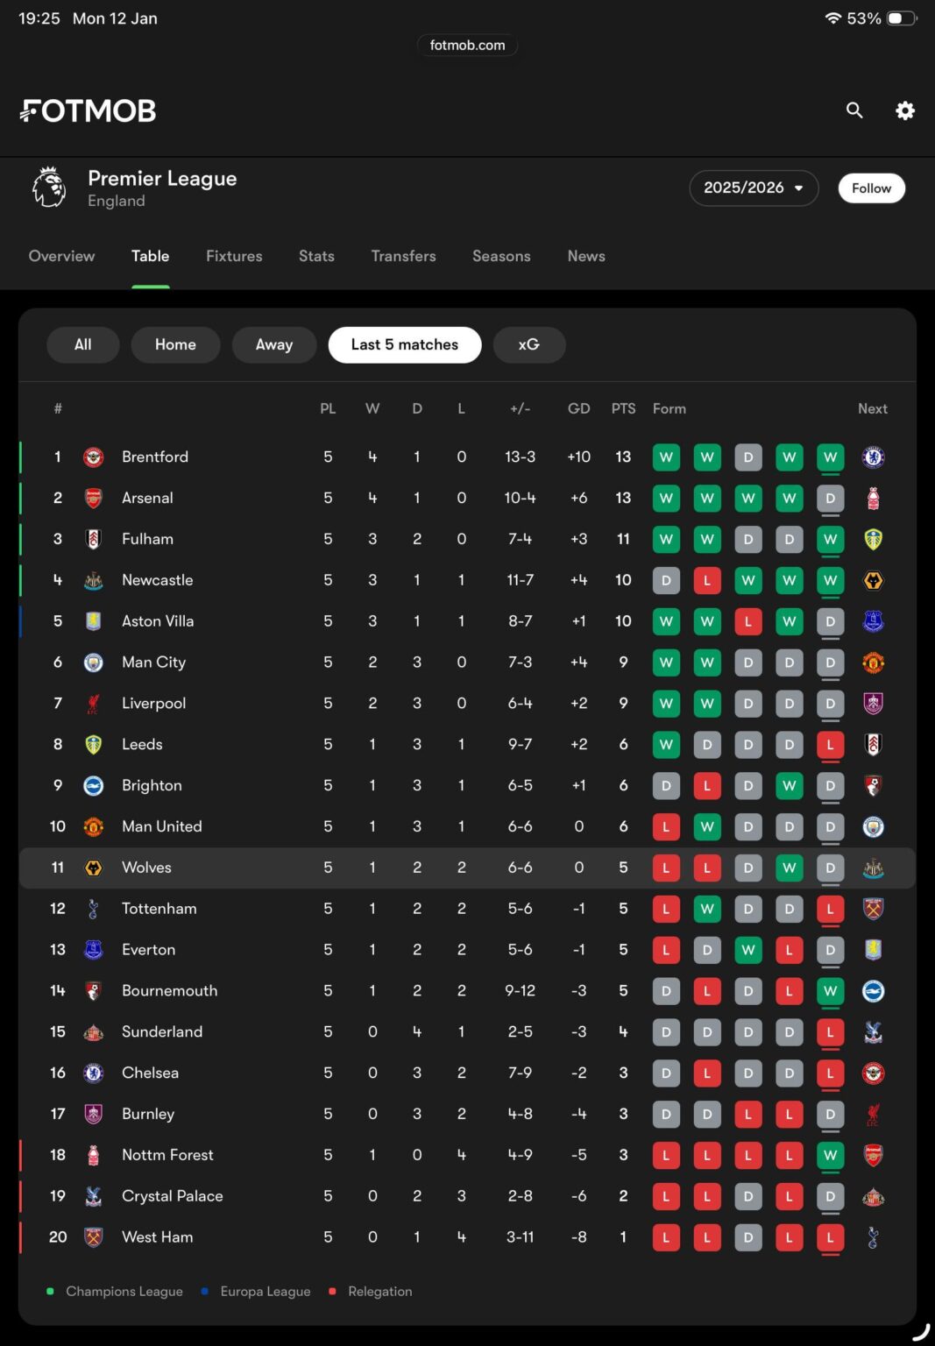
Task: Open FotMob search
Action: pyautogui.click(x=854, y=110)
